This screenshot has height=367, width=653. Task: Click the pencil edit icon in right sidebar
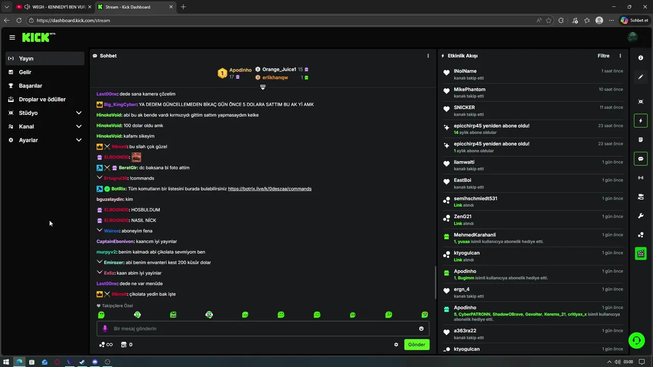coord(641,77)
